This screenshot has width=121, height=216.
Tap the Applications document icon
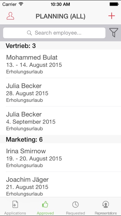[15, 205]
